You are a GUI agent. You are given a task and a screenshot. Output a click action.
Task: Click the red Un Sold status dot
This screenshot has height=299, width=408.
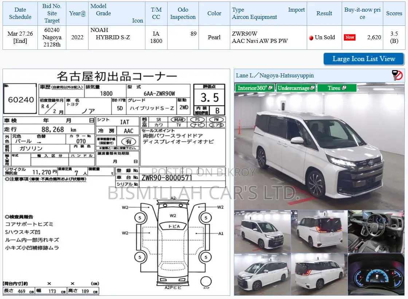coord(311,38)
